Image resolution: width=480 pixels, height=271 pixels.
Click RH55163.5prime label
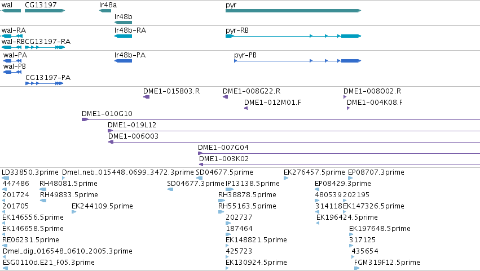point(247,206)
